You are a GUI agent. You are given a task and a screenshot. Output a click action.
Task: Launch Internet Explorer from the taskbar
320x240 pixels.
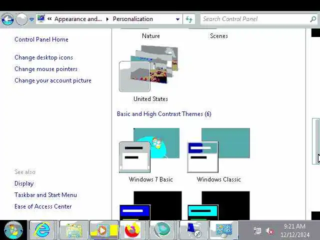click(x=42, y=230)
